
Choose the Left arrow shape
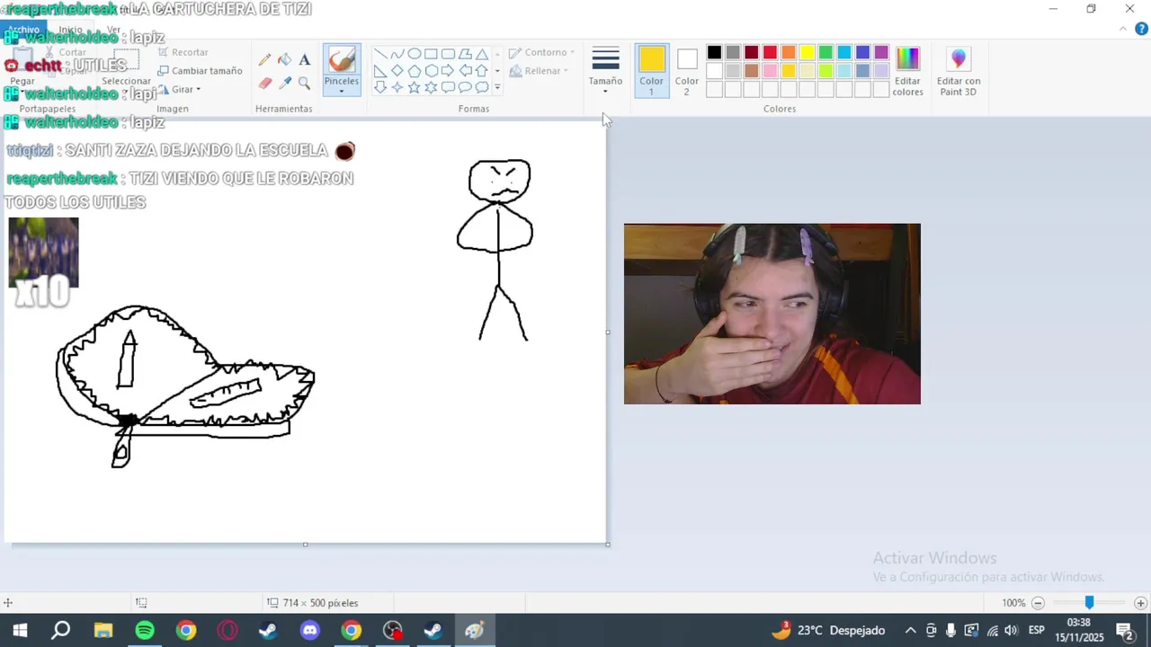pos(465,71)
